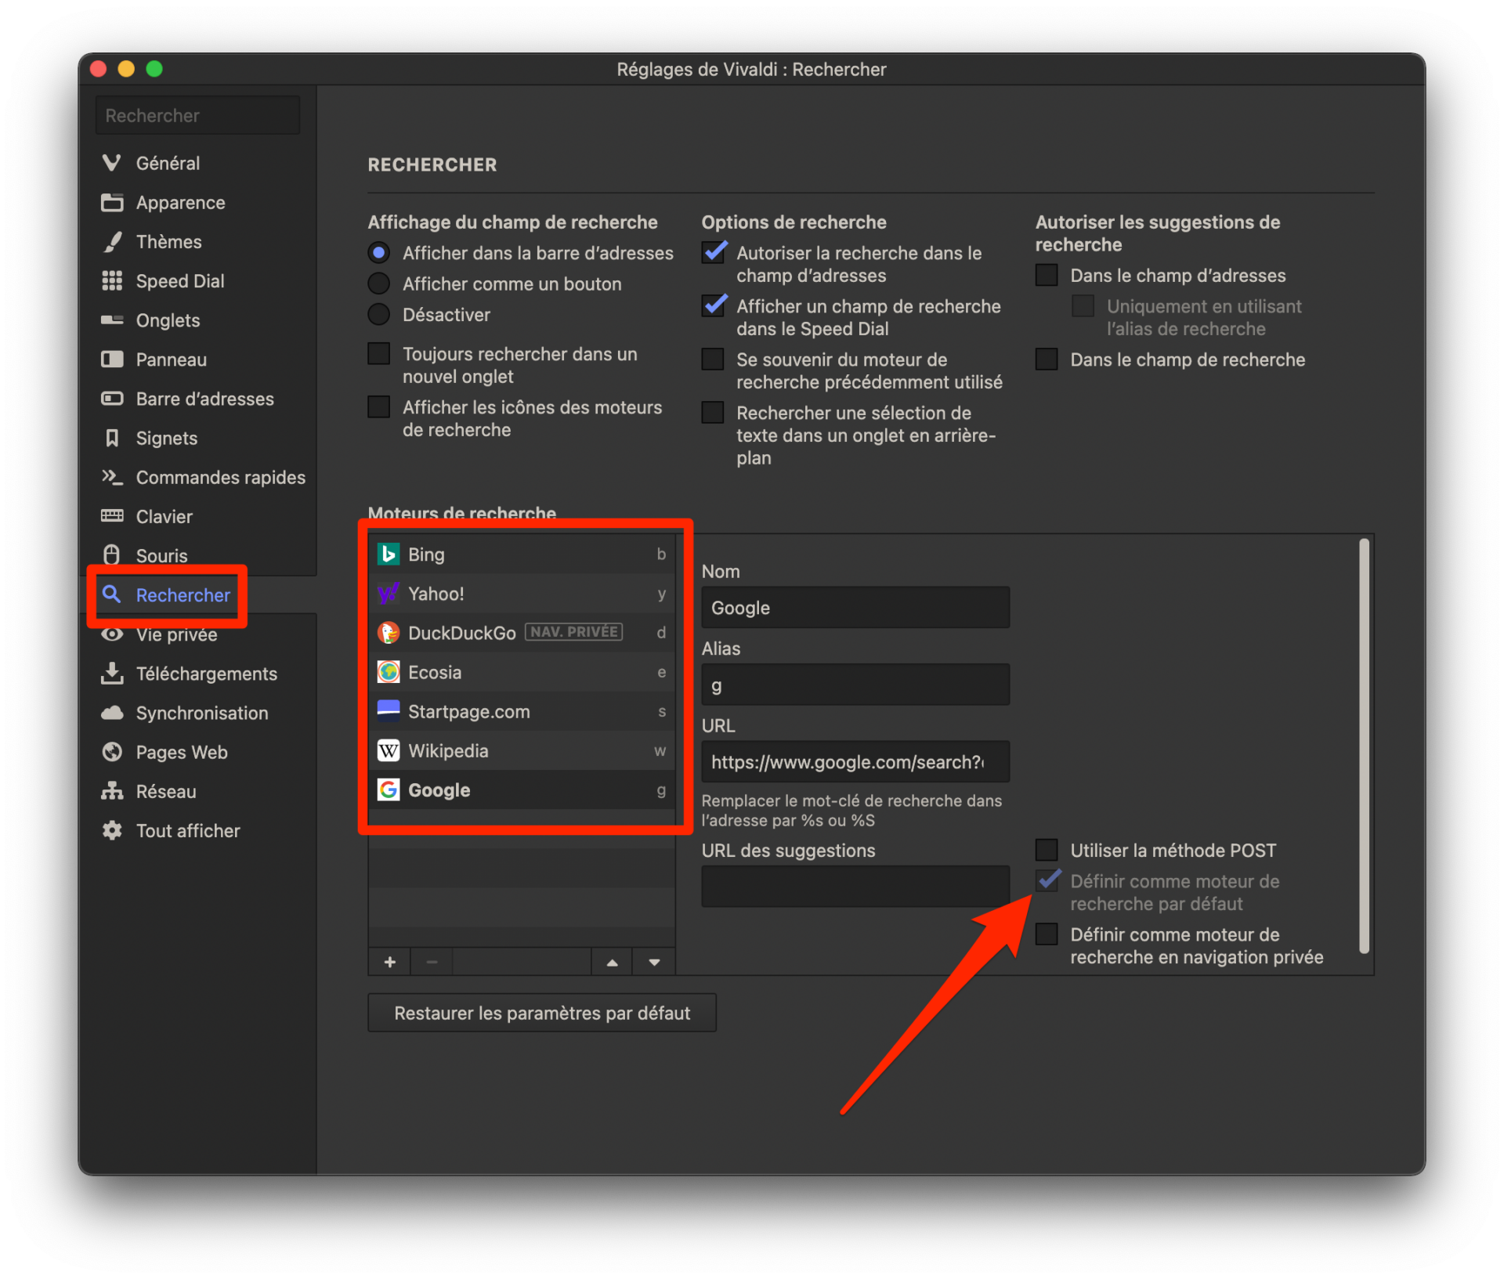Click the Alias field containing g

tap(855, 685)
